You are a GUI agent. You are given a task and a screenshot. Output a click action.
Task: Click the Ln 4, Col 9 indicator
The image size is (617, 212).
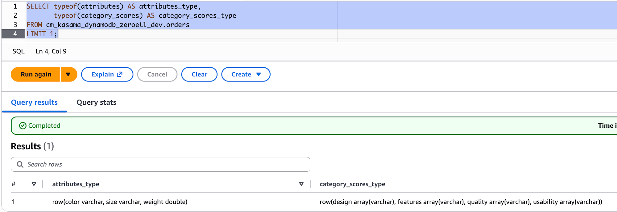coord(51,51)
